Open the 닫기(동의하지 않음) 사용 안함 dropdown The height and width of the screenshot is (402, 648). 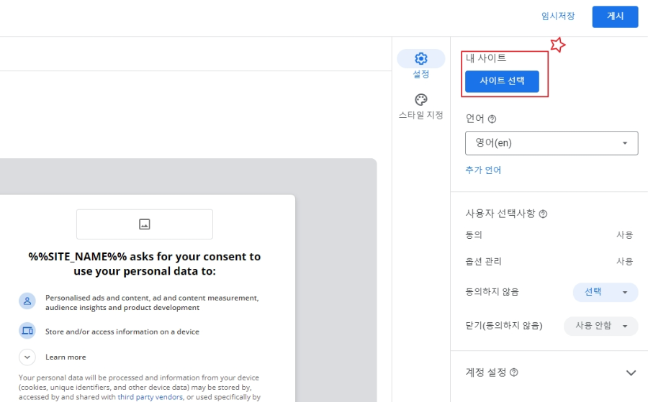[601, 326]
